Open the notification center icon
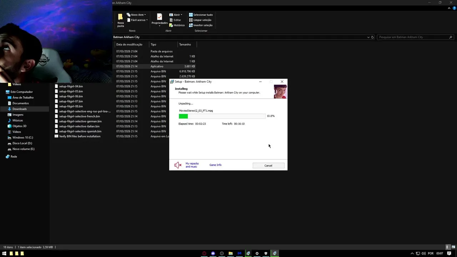 tap(449, 253)
